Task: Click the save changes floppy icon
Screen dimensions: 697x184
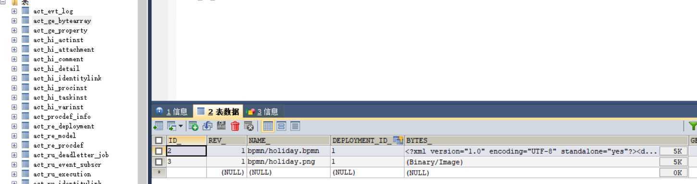Action: tap(221, 126)
